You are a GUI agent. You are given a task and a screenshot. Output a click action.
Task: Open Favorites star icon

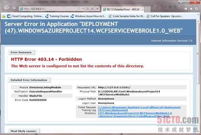tap(191, 9)
